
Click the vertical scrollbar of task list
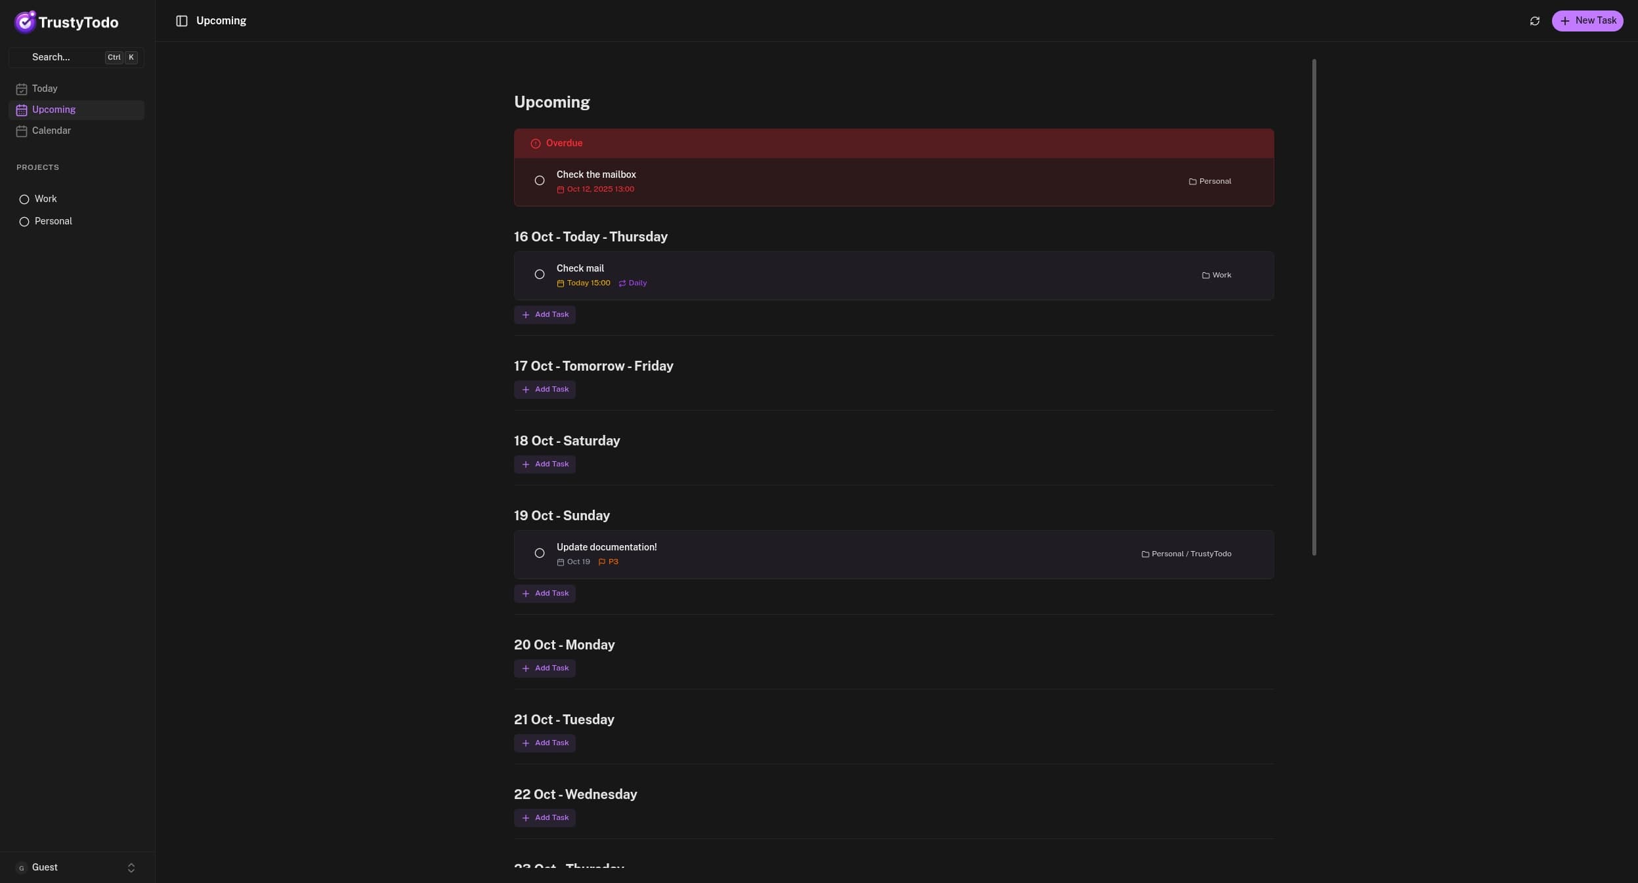pyautogui.click(x=1314, y=307)
